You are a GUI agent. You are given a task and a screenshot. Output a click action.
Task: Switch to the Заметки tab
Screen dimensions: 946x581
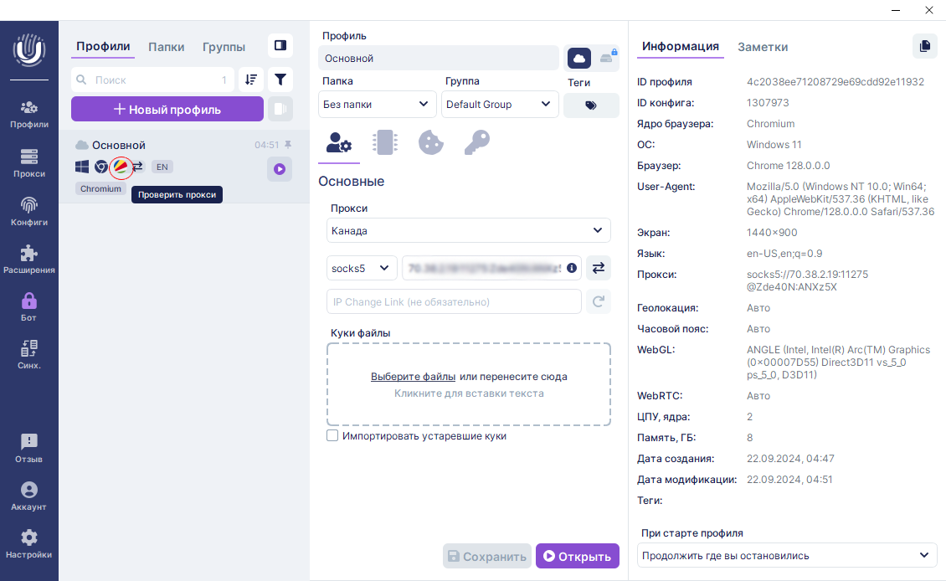[762, 47]
